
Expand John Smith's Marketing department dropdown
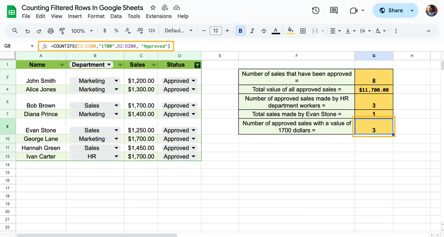(x=116, y=81)
